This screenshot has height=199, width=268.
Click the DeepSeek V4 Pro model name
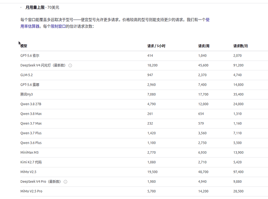[41, 181]
